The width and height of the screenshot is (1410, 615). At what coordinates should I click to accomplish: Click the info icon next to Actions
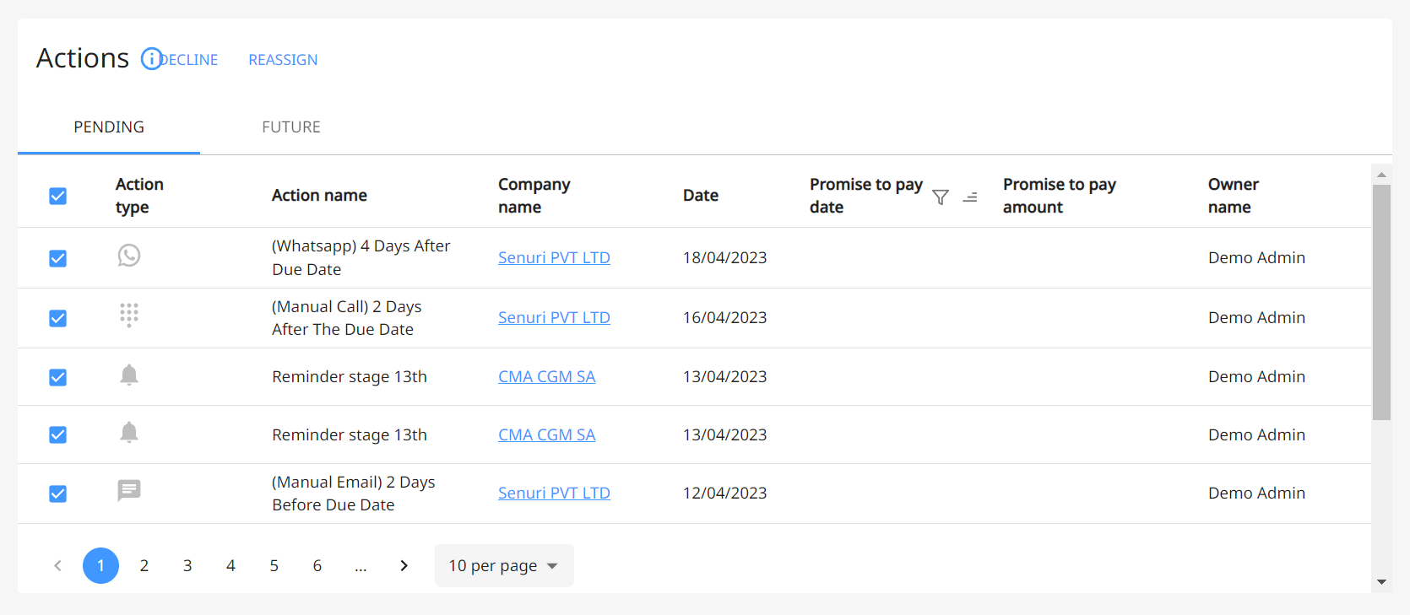(151, 59)
